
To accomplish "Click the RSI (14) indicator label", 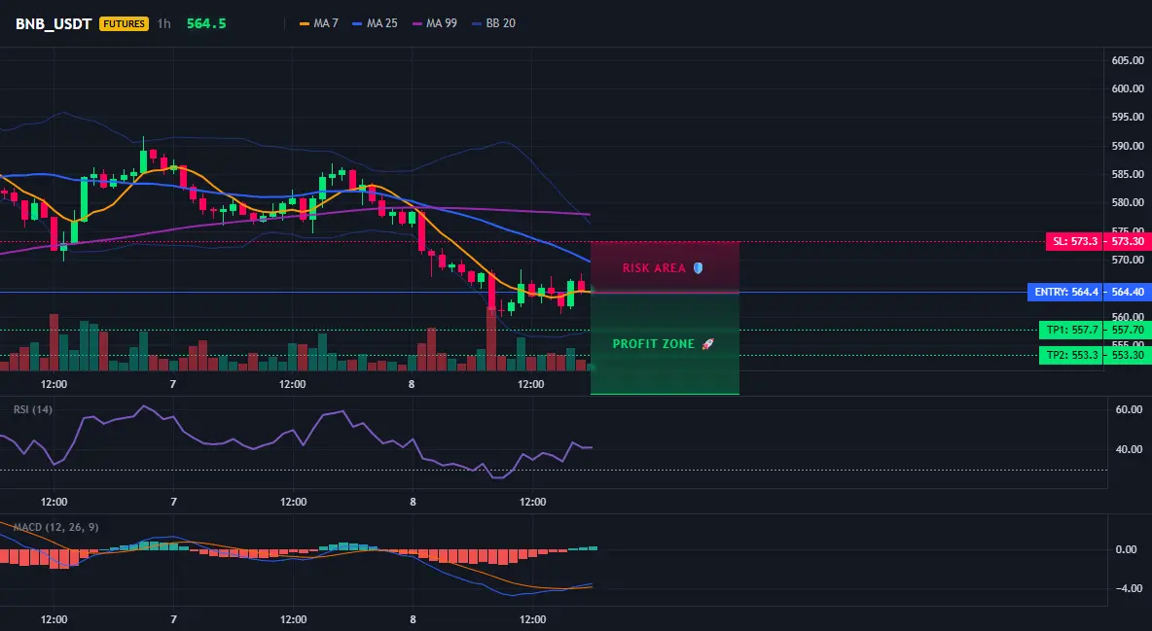I will click(x=33, y=409).
